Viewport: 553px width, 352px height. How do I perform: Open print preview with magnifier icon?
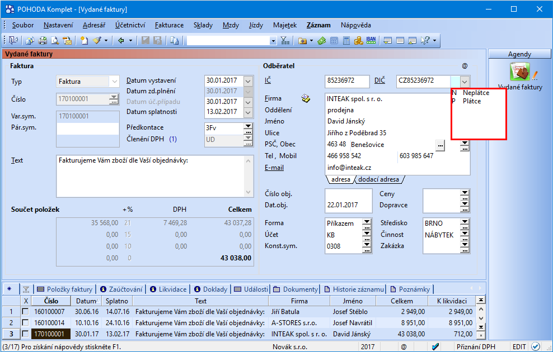click(55, 40)
